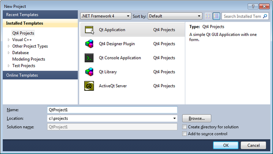The height and width of the screenshot is (154, 273).
Task: Click the Browse... button
Action: [x=197, y=118]
